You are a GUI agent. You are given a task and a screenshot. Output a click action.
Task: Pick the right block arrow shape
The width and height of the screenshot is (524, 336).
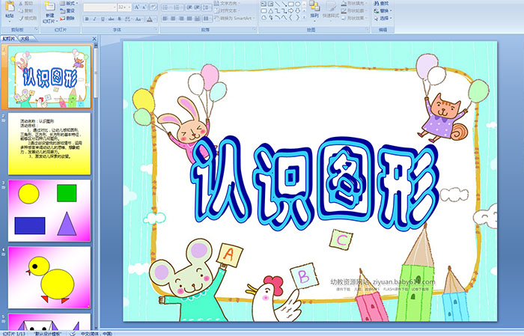pyautogui.click(x=290, y=11)
